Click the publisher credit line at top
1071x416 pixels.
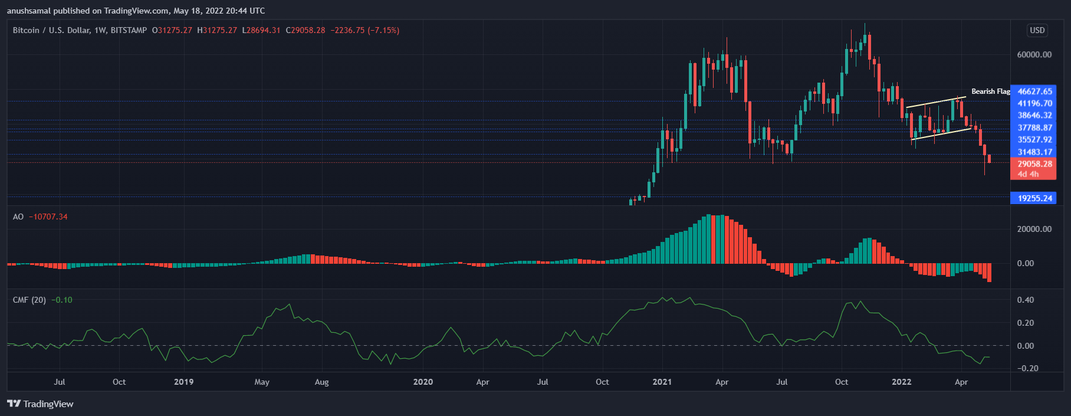136,11
